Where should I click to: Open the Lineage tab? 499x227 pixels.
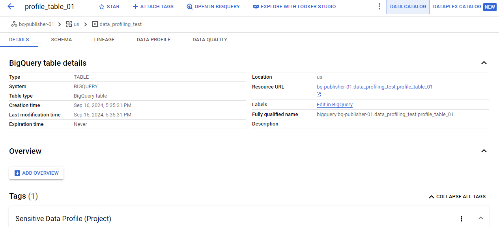click(x=105, y=40)
